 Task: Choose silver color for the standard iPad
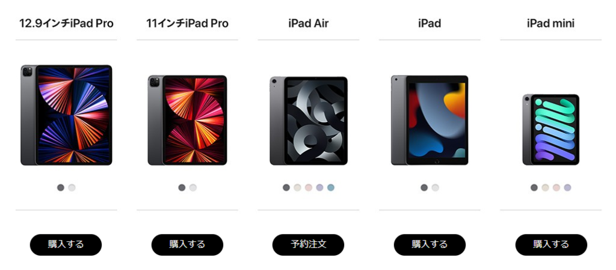435,188
